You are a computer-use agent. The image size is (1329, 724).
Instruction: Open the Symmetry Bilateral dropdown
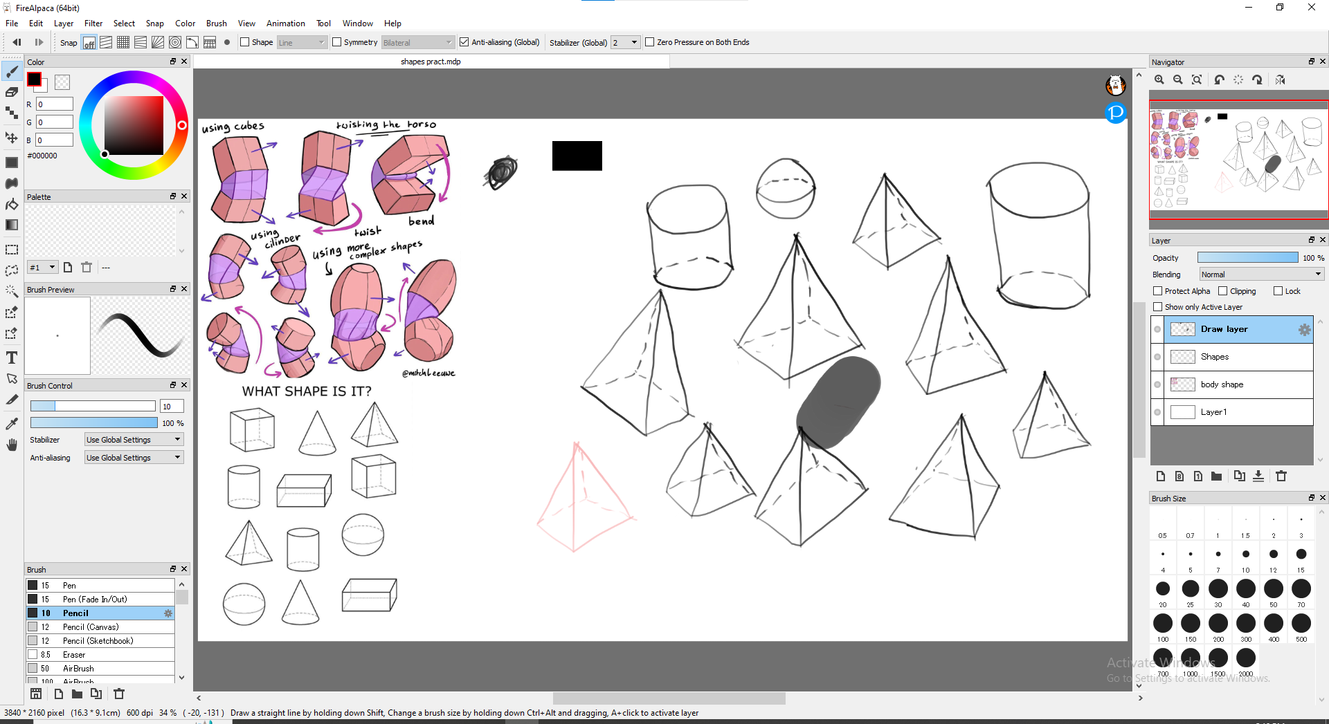pos(417,43)
